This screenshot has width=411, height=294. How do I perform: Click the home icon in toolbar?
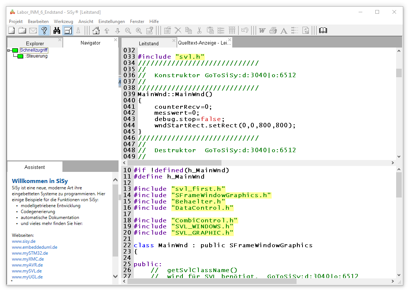click(96, 30)
